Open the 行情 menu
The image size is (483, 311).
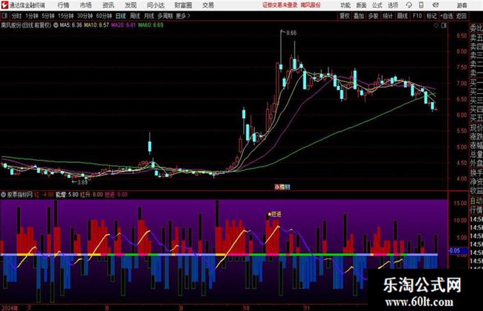[x=63, y=5]
